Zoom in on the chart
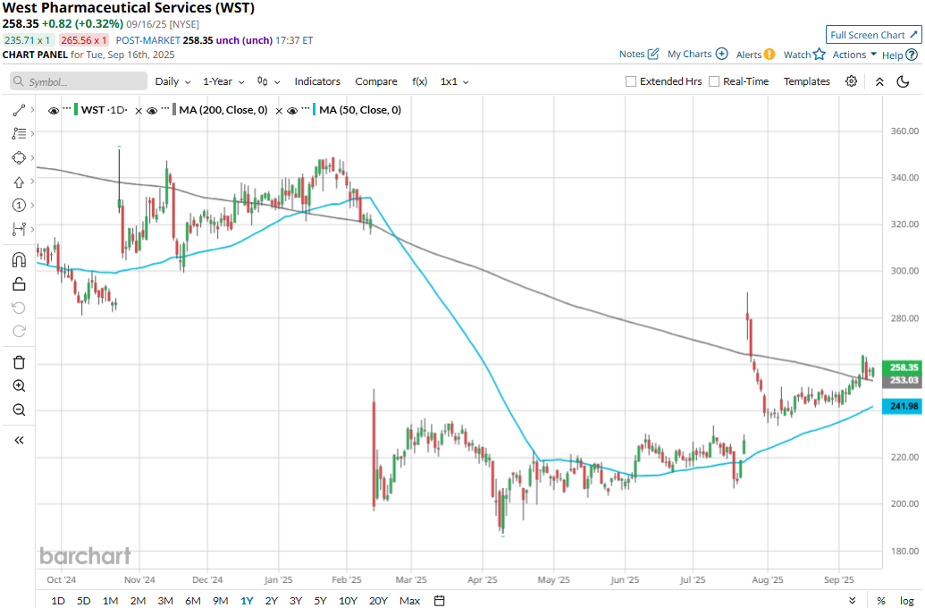Screen dimensions: 925x608 [x=19, y=386]
